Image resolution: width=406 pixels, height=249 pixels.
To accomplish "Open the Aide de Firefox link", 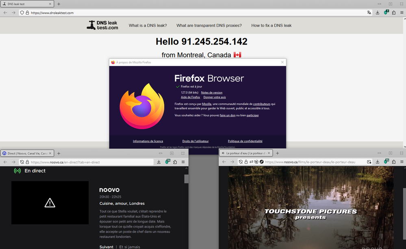I will coord(190,97).
